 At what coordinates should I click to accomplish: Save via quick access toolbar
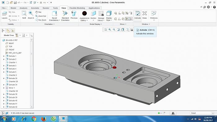[15, 2]
